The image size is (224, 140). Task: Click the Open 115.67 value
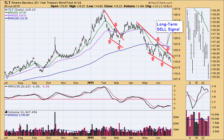click(59, 6)
